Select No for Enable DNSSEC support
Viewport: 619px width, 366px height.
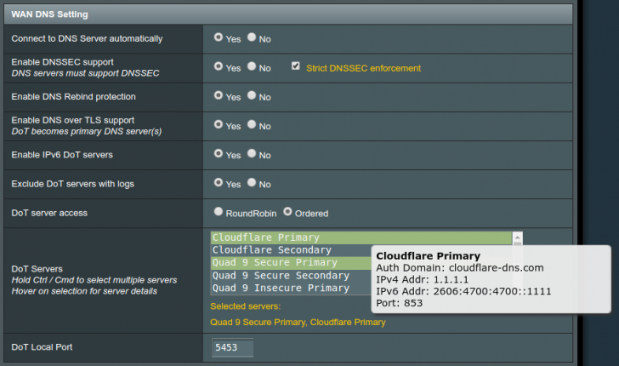tap(252, 66)
